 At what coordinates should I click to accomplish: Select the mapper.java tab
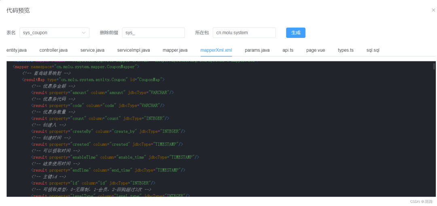(175, 50)
